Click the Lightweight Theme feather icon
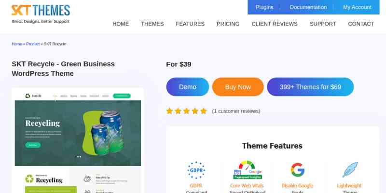 pos(349,170)
